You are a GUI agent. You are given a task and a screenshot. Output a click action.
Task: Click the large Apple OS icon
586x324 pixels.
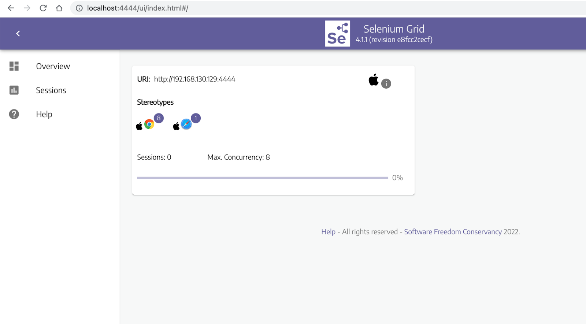click(374, 80)
